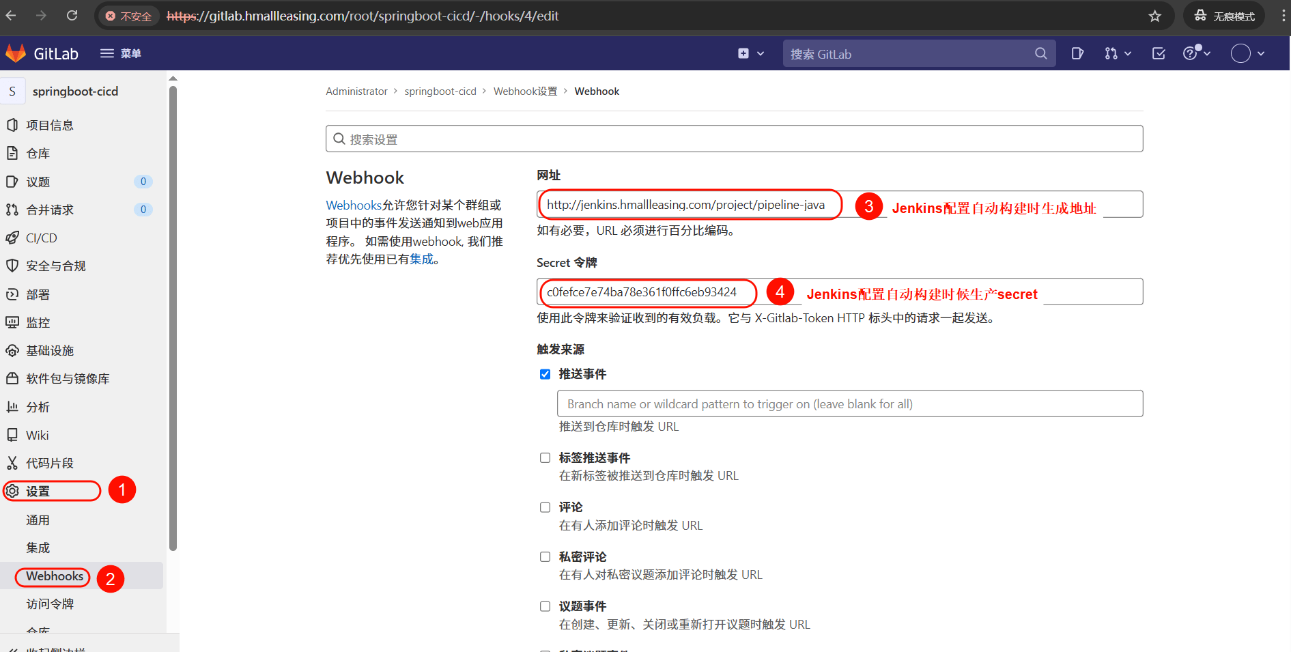This screenshot has height=652, width=1291.
Task: Enable the 标签推送事件 checkbox
Action: tap(545, 458)
